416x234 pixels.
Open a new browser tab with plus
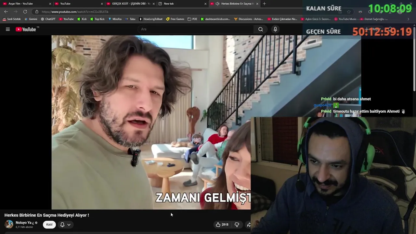[264, 4]
